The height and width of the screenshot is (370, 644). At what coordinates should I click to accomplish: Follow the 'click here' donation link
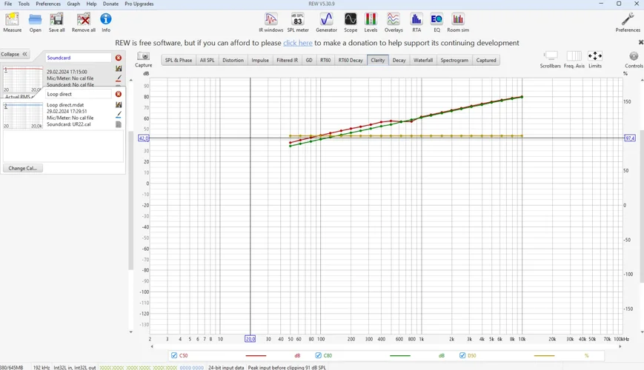coord(297,43)
